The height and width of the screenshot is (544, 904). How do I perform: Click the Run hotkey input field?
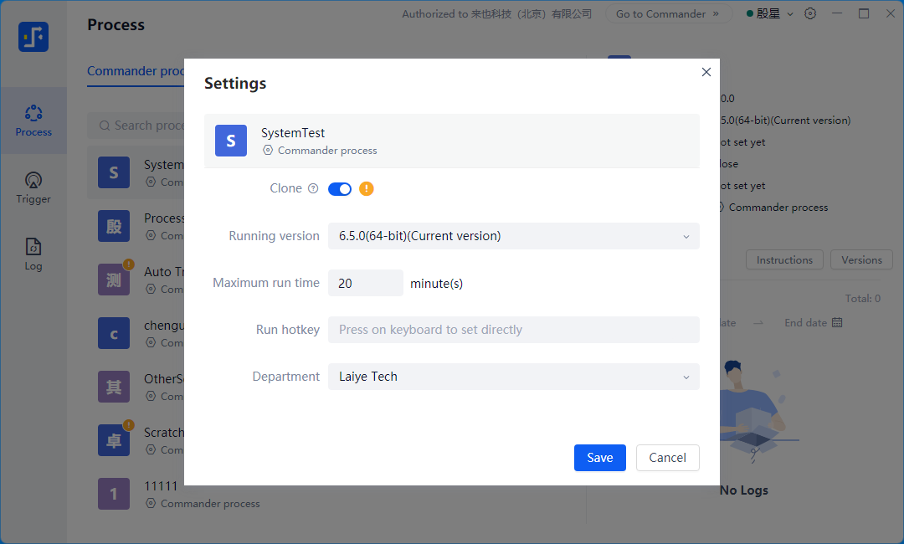(x=513, y=330)
